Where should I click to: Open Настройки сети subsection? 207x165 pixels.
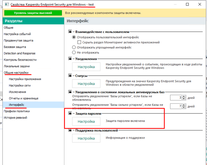[x=20, y=86]
